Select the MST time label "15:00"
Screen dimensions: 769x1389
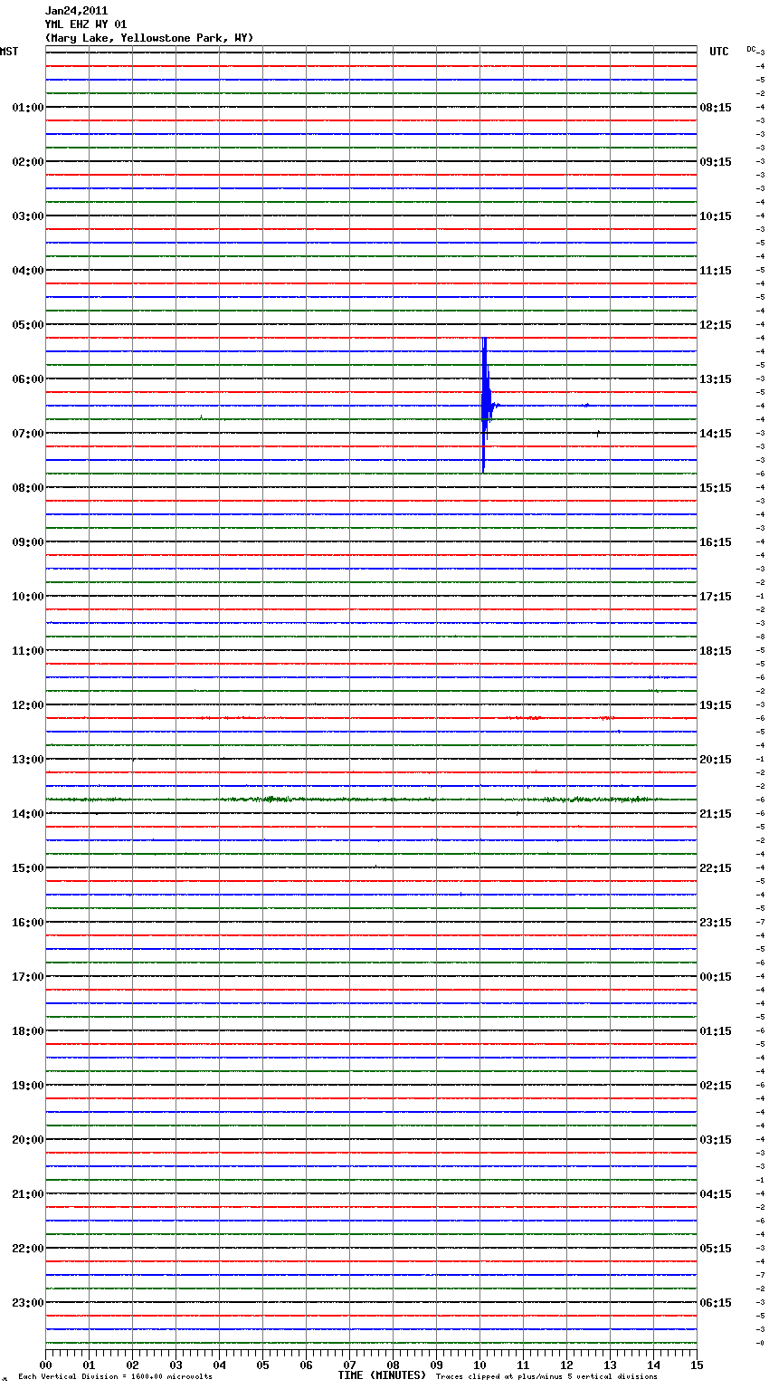point(28,868)
